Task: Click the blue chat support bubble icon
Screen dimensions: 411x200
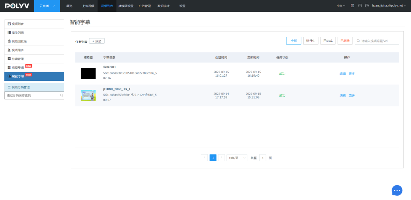Action: coord(397,190)
